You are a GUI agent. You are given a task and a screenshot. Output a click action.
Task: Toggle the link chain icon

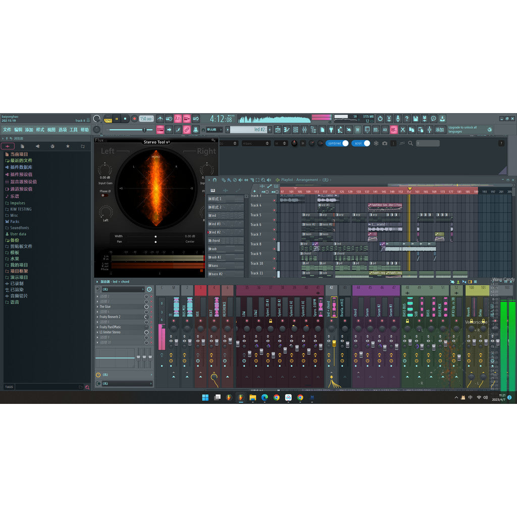(187, 130)
